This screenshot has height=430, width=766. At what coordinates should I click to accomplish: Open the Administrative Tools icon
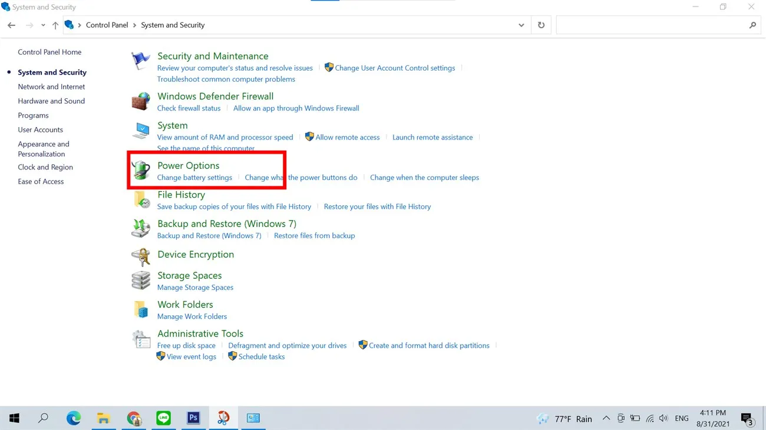pyautogui.click(x=141, y=339)
